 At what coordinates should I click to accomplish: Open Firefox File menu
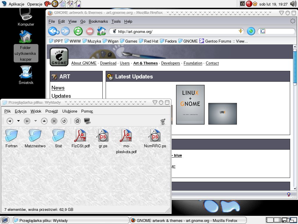click(52, 21)
